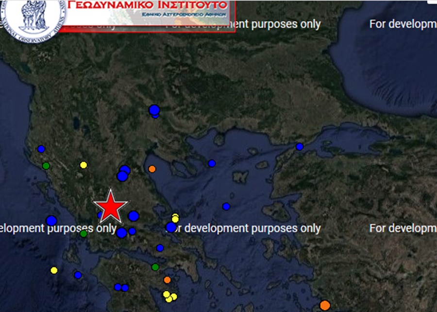Click the orange marker just below the green one near Athens
The image size is (437, 312).
[167, 280]
